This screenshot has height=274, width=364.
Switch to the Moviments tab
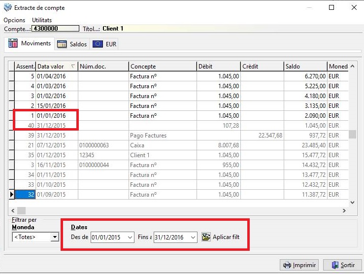[30, 43]
